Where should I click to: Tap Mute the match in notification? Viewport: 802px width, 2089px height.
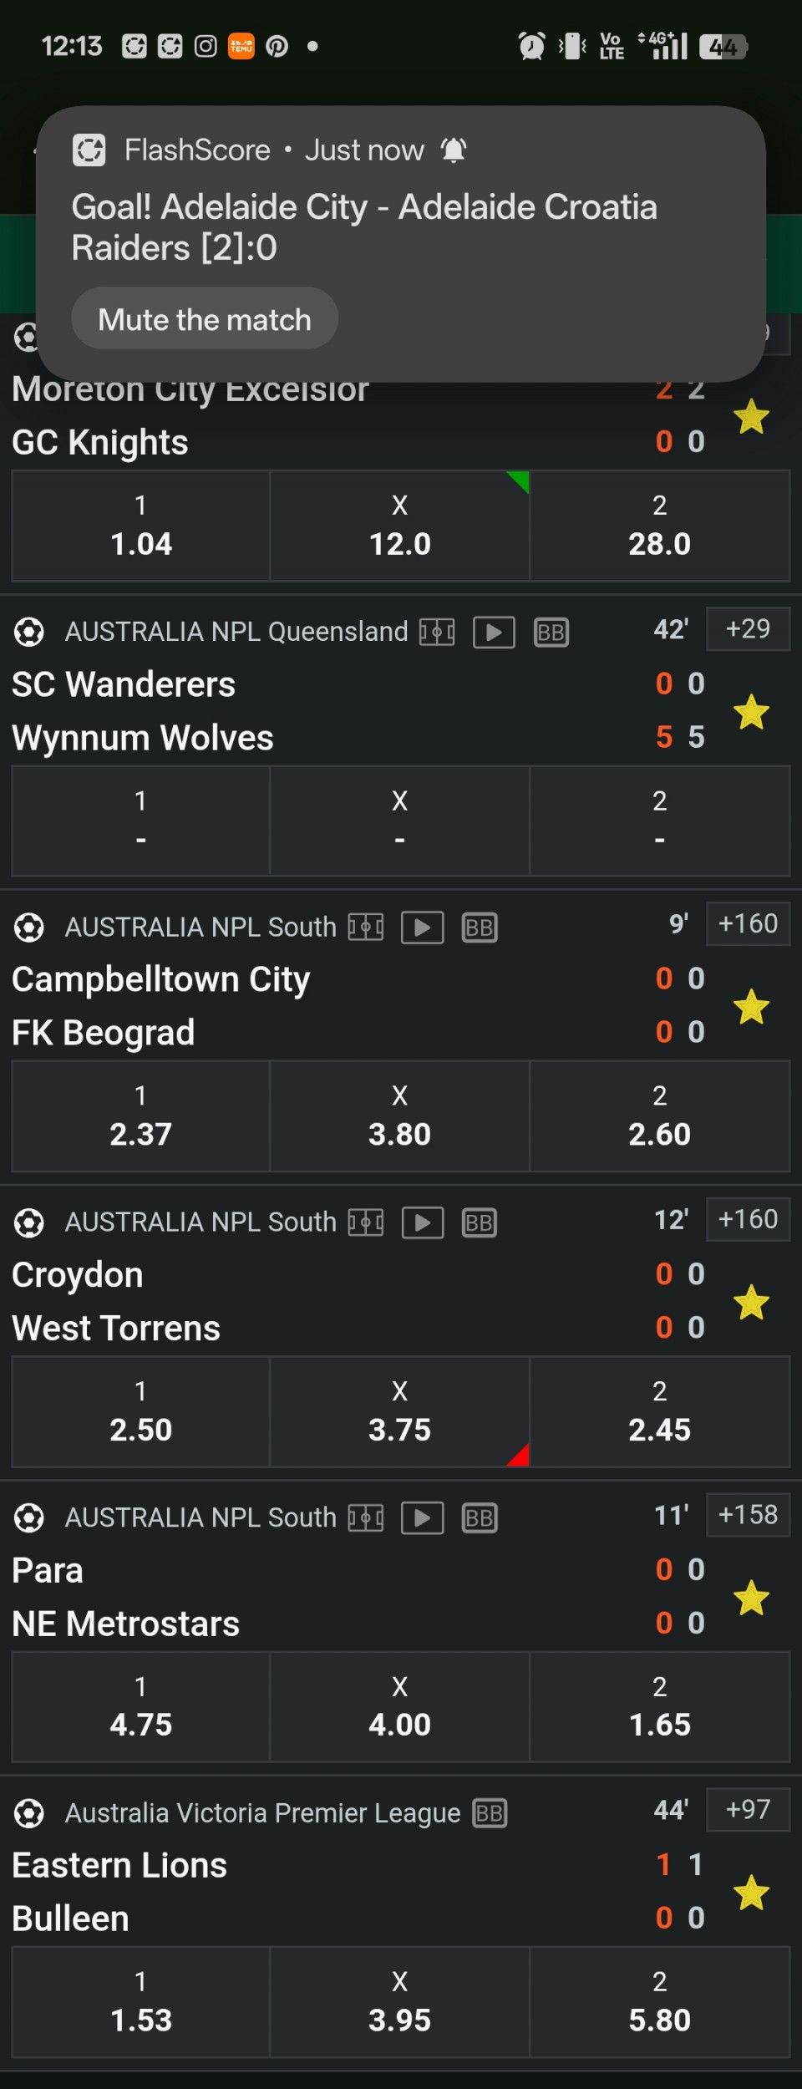click(x=205, y=319)
